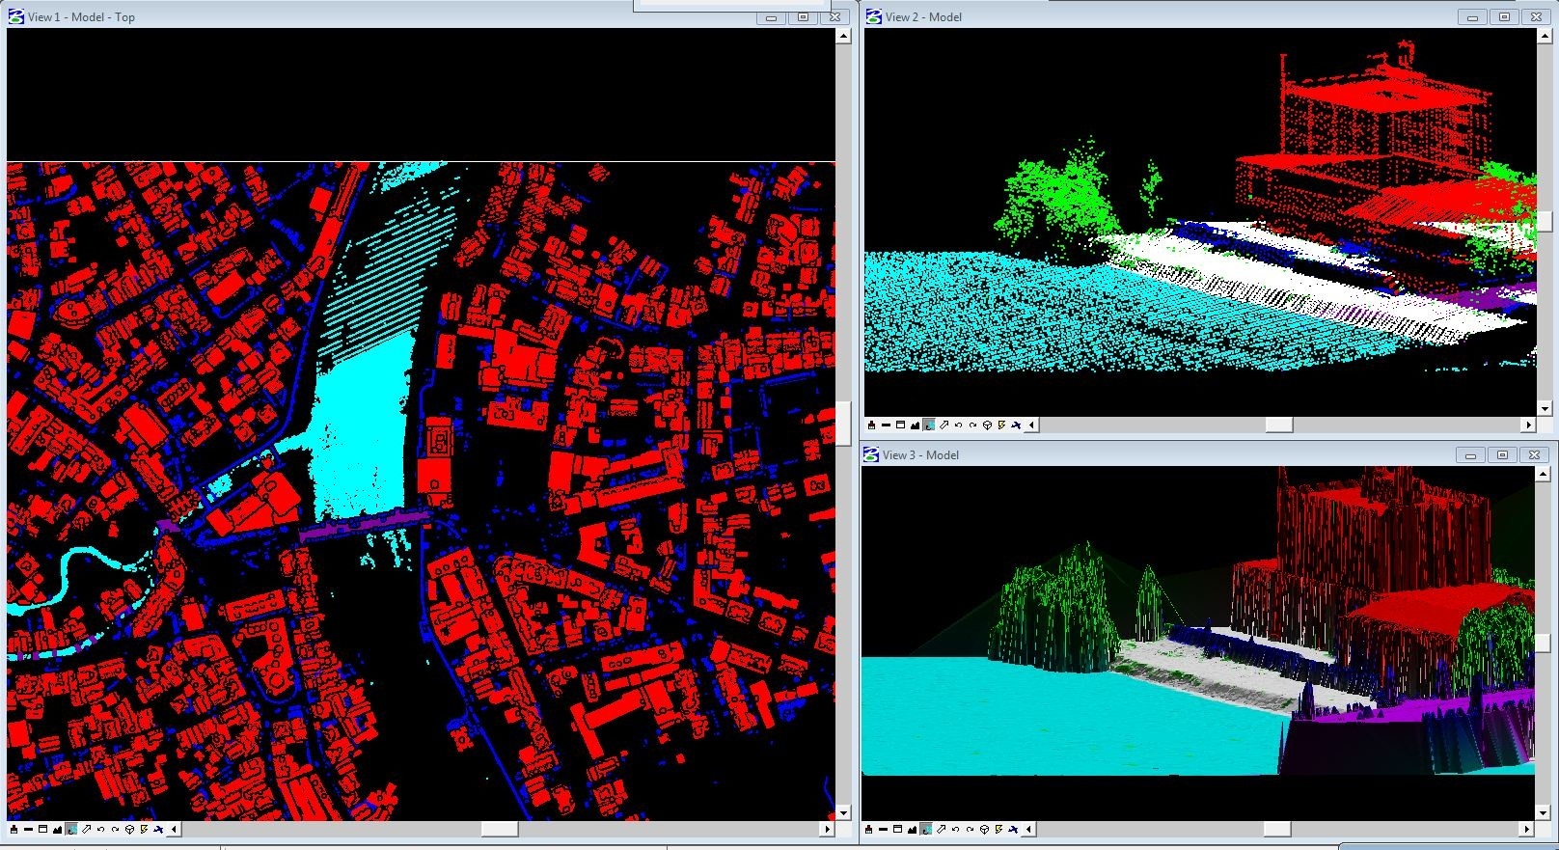
Task: Open View 1 window control menu icon
Action: (x=16, y=16)
